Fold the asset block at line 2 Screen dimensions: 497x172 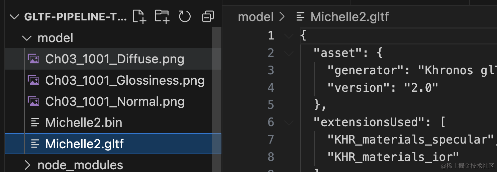288,53
